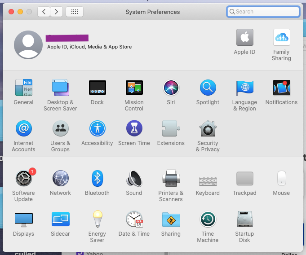Viewport: 306px width, 255px height.
Task: Show all preferences with grid button
Action: pos(75,12)
